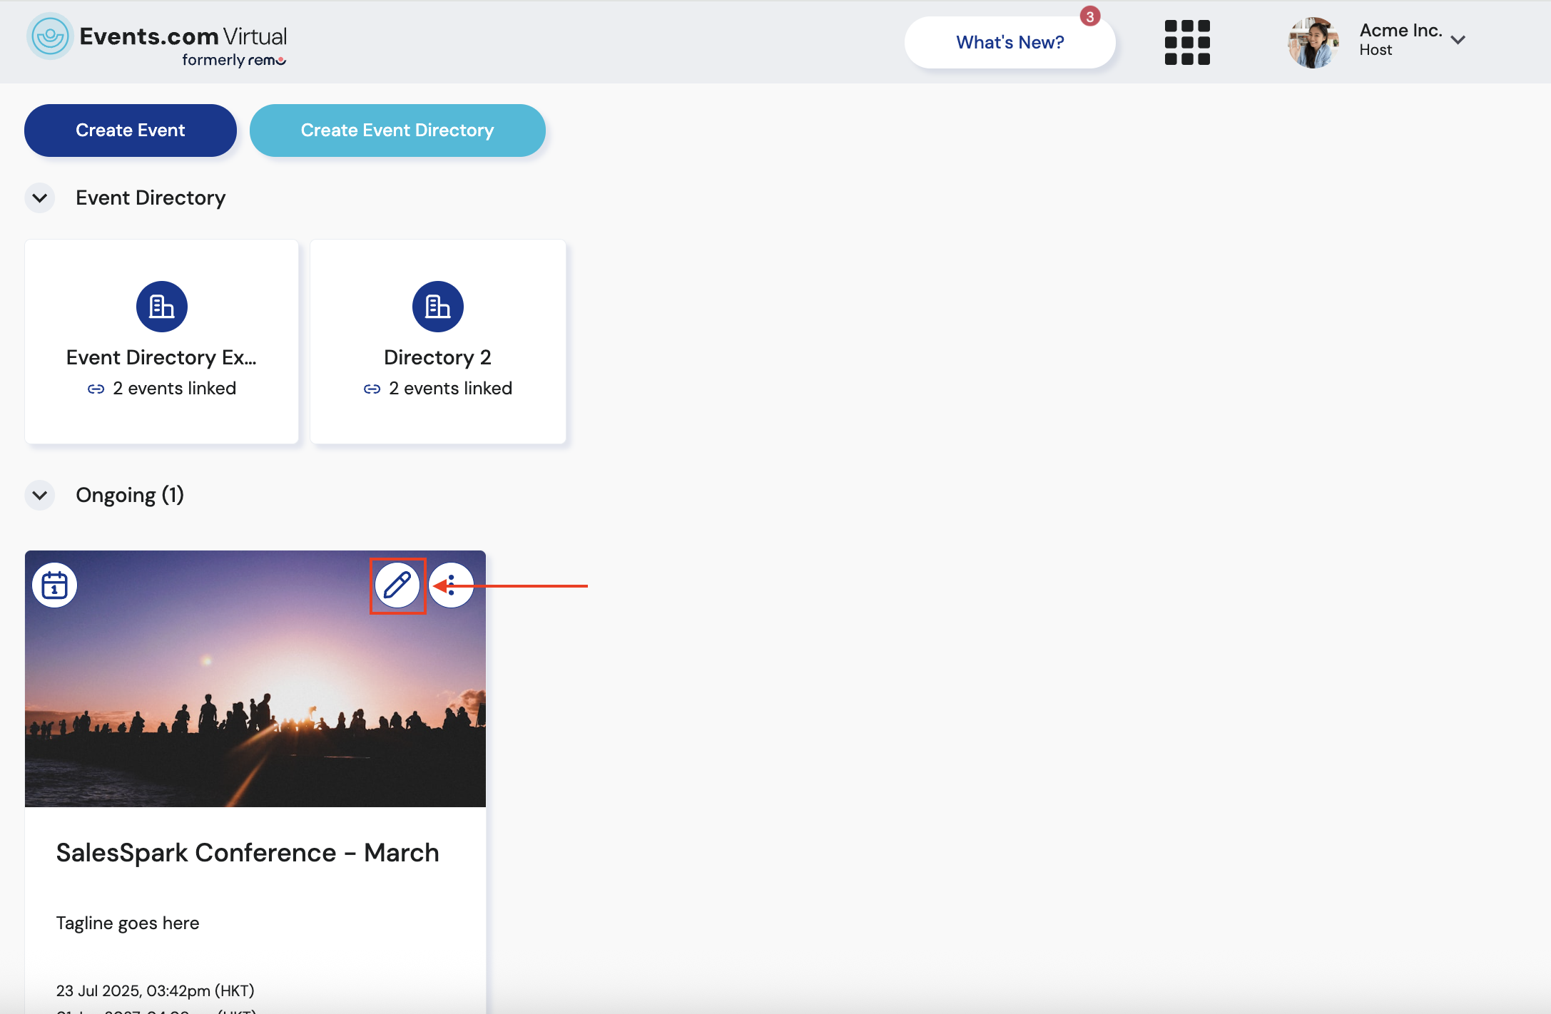
Task: Expand the Acme Inc. account dropdown
Action: [1458, 40]
